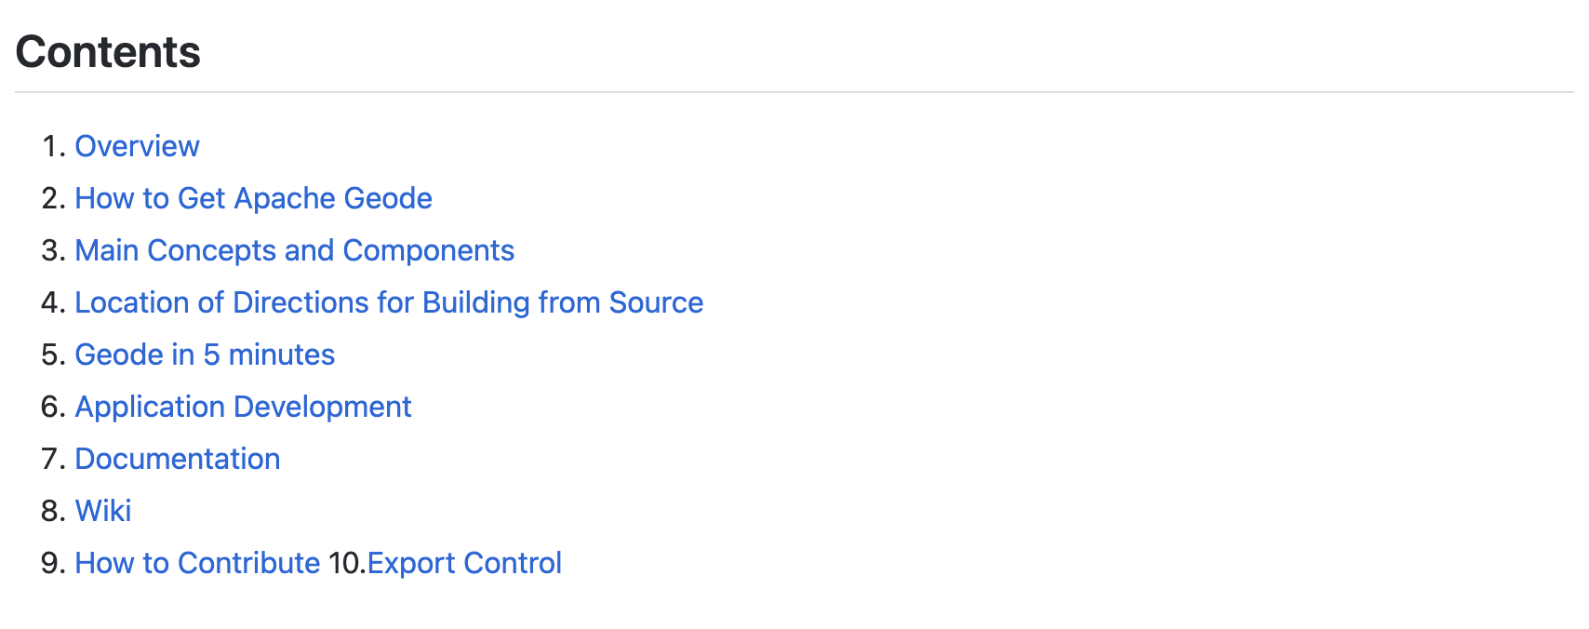Click list number 1 before Overview
1589x629 pixels.
pyautogui.click(x=54, y=146)
